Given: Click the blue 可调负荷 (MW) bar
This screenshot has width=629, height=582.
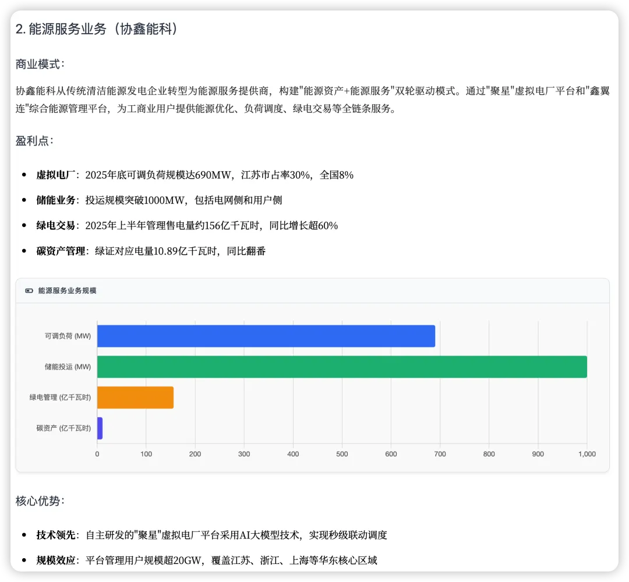Looking at the screenshot, I should pyautogui.click(x=266, y=336).
